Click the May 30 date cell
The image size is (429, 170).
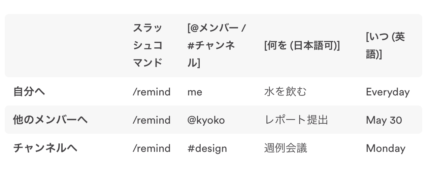point(384,120)
